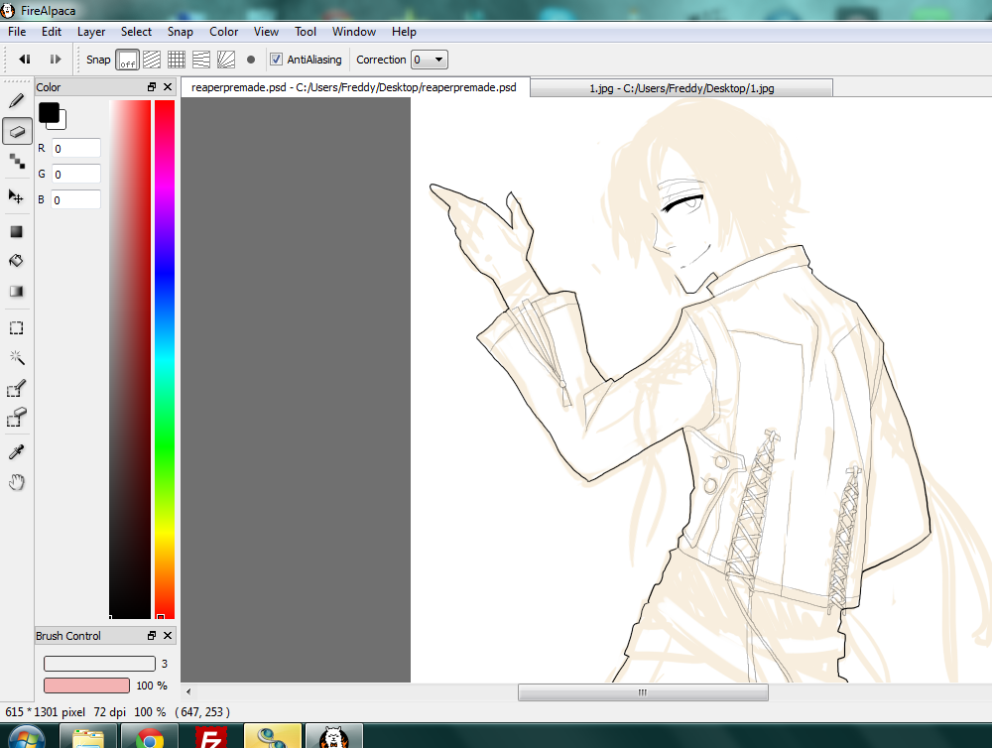Click the Redo arrow in toolbar
The image size is (992, 748).
tap(55, 59)
